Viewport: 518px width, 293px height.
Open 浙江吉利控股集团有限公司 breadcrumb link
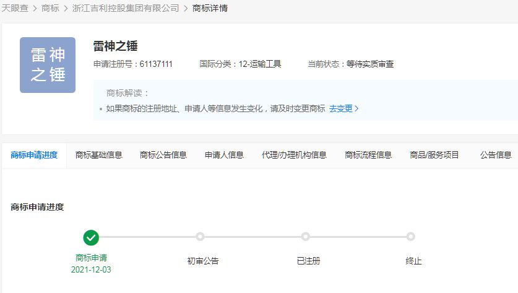point(126,8)
